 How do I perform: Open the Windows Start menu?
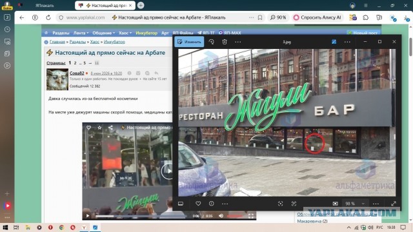coord(5,227)
